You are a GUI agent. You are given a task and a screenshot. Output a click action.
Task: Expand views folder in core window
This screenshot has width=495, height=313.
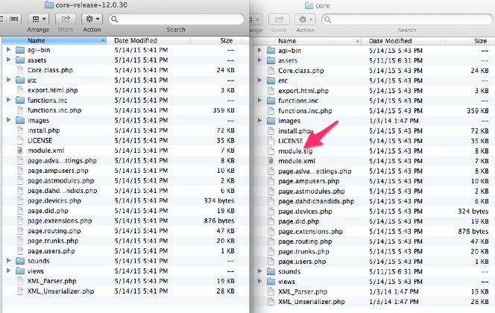tap(259, 281)
